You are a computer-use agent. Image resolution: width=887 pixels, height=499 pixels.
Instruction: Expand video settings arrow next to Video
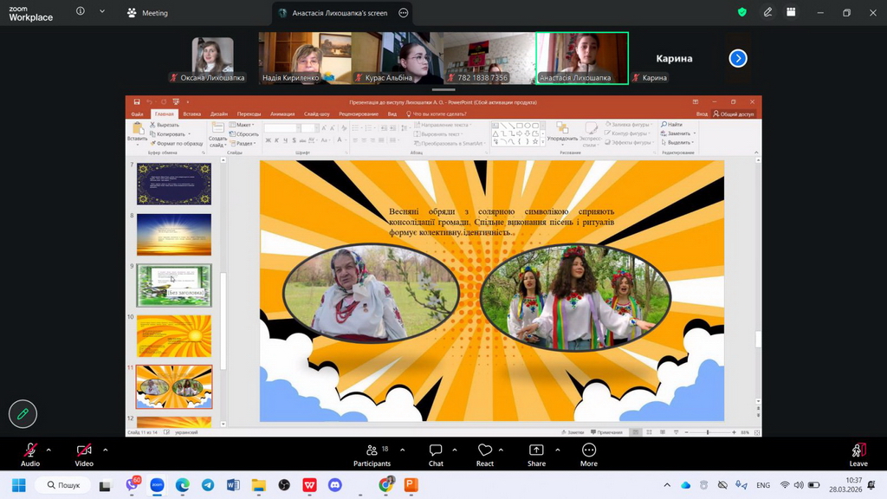pyautogui.click(x=106, y=450)
